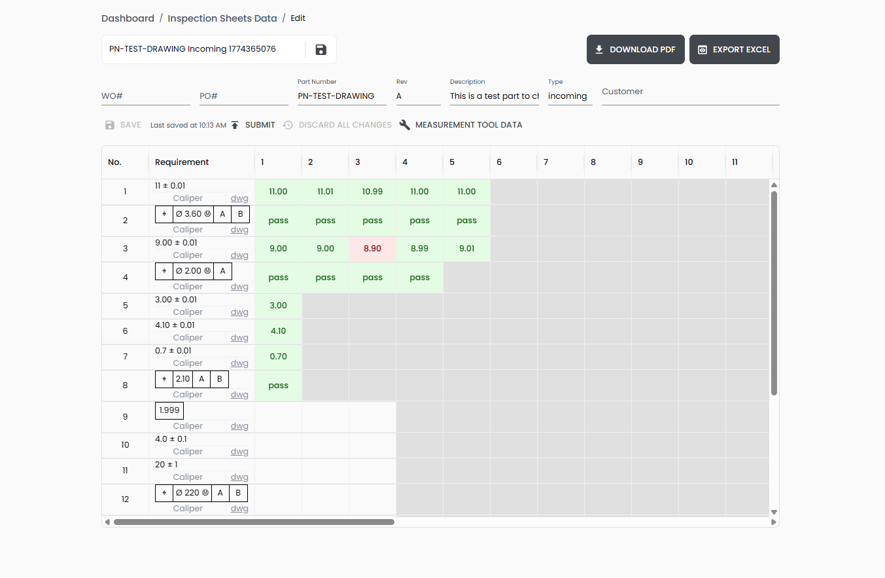Click the table's scroll down arrow

(x=774, y=512)
